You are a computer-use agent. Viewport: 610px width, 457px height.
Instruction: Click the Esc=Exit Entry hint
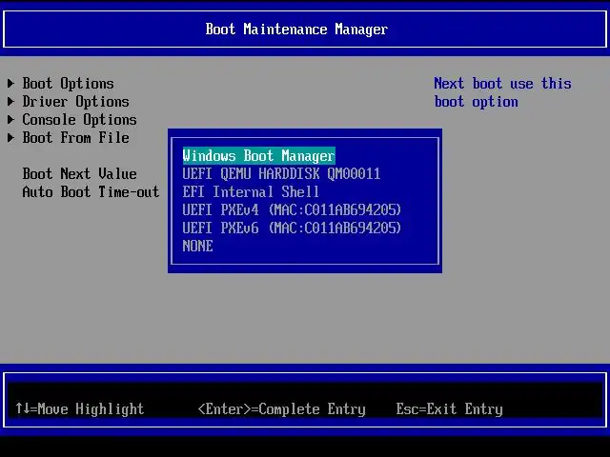[x=449, y=408]
